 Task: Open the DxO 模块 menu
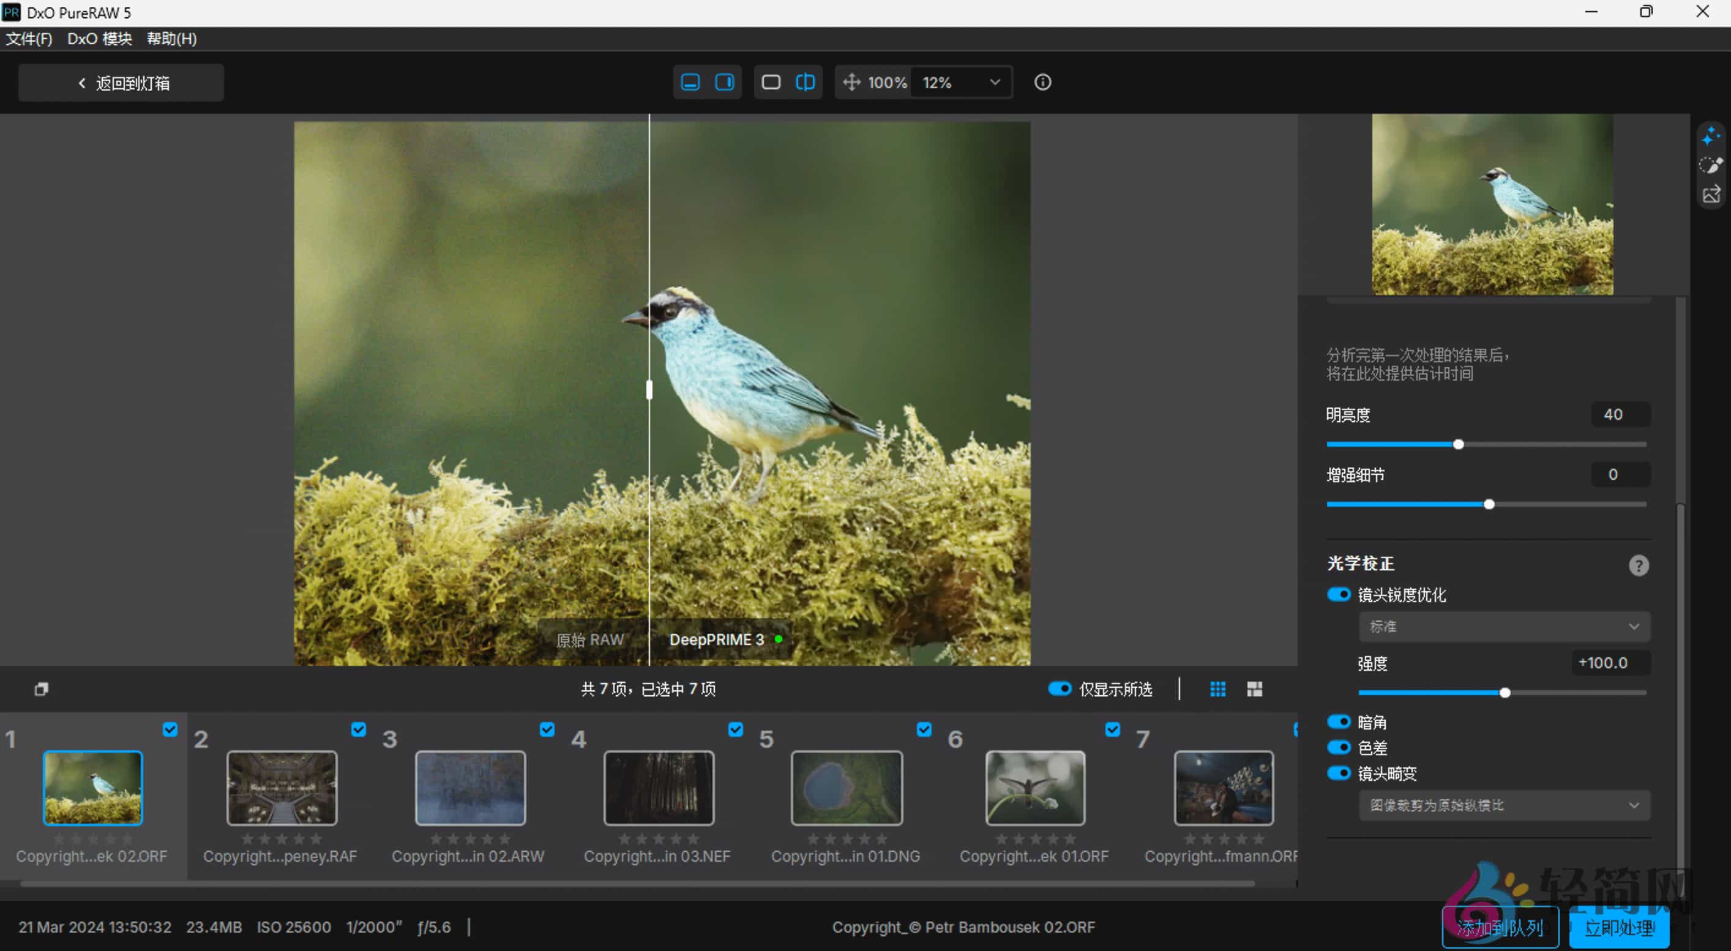(98, 39)
